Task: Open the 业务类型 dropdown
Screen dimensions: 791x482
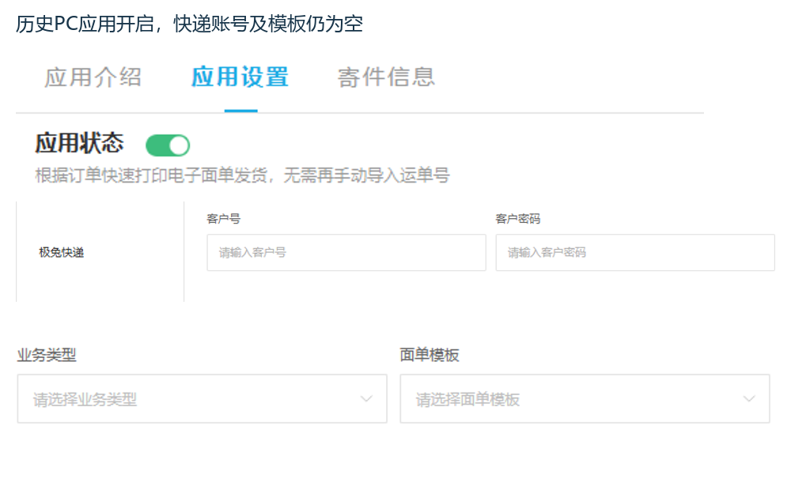Action: click(x=202, y=398)
